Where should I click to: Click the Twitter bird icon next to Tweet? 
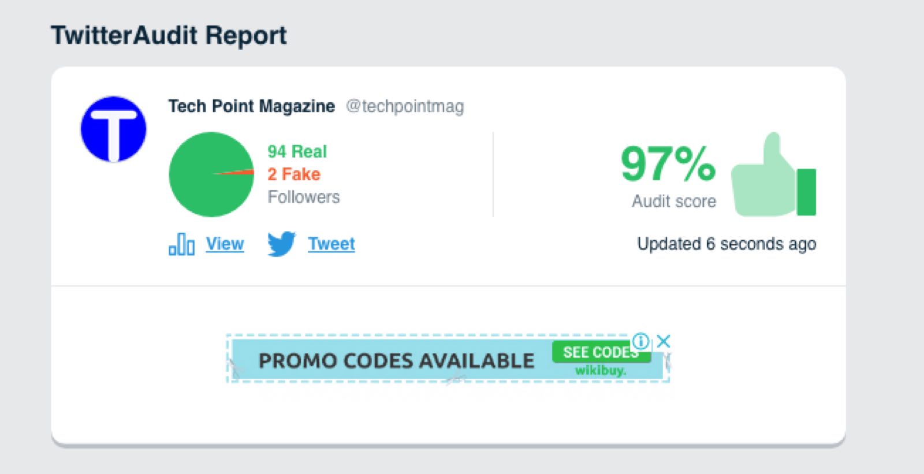point(281,244)
